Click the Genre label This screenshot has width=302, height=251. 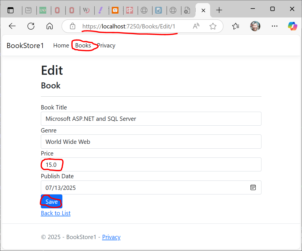click(48, 130)
